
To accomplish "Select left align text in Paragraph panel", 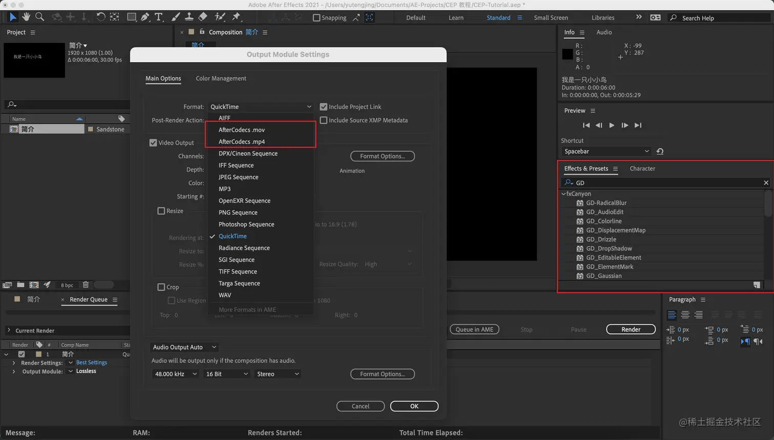I will coord(672,315).
